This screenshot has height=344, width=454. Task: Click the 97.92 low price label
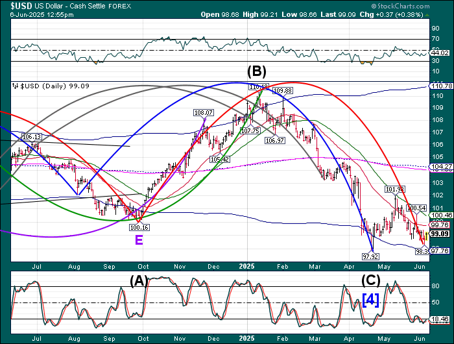[x=370, y=256]
